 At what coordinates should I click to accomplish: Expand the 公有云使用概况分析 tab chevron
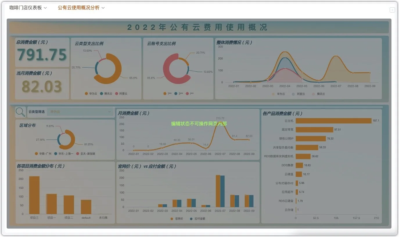coord(103,8)
